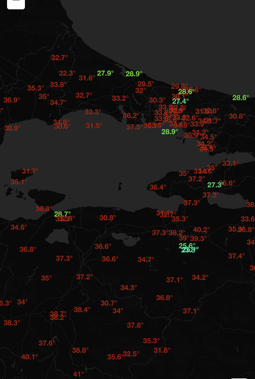Viewport: 255px width, 379px height.
Task: Select the 31.5° temperature reading
Action: click(x=94, y=126)
